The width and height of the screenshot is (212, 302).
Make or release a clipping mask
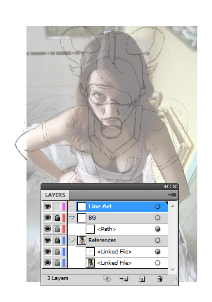pos(107,279)
